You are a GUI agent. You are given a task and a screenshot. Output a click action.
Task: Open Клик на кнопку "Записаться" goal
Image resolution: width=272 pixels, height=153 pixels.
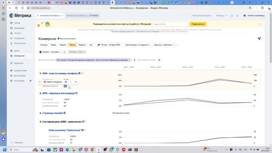click(x=65, y=130)
